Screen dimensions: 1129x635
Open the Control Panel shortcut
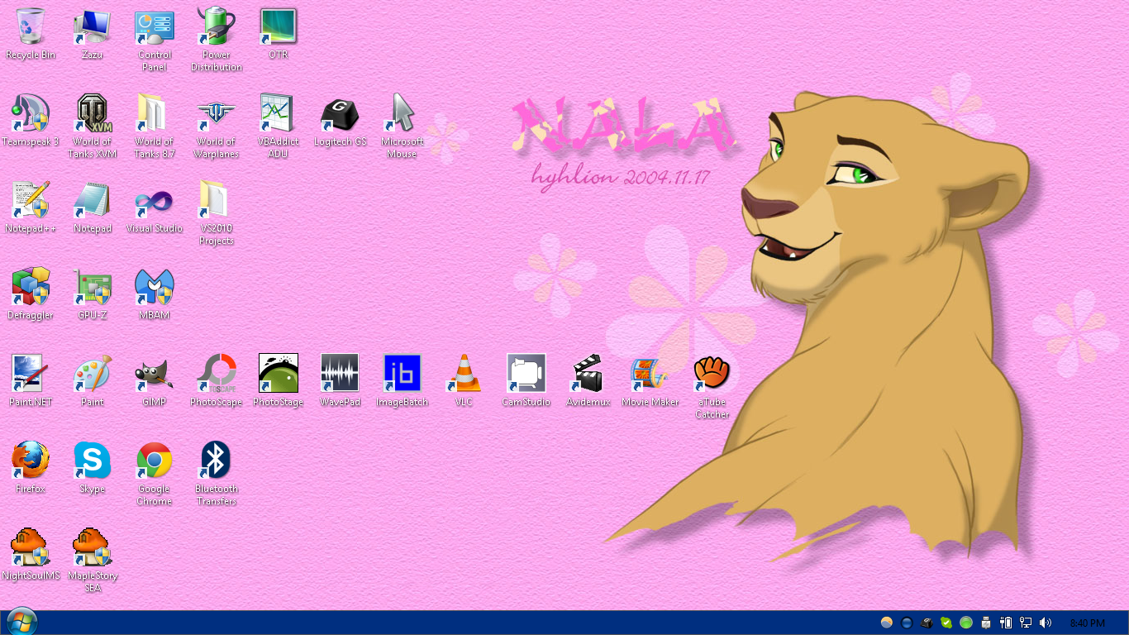[x=155, y=27]
